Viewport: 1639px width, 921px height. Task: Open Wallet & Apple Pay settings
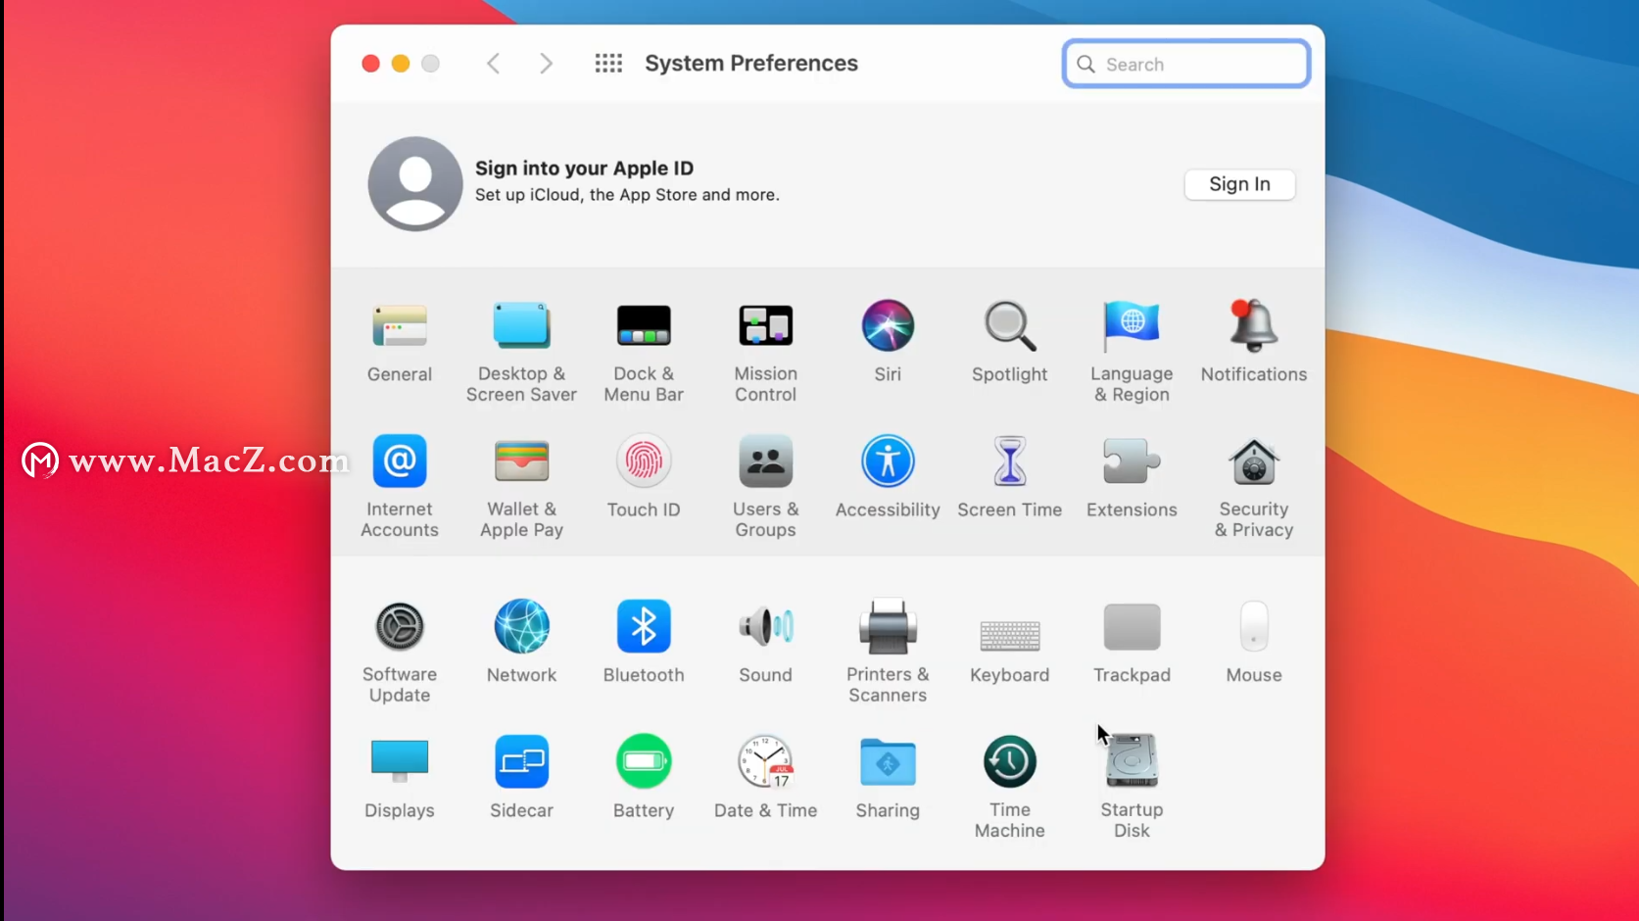coord(521,461)
